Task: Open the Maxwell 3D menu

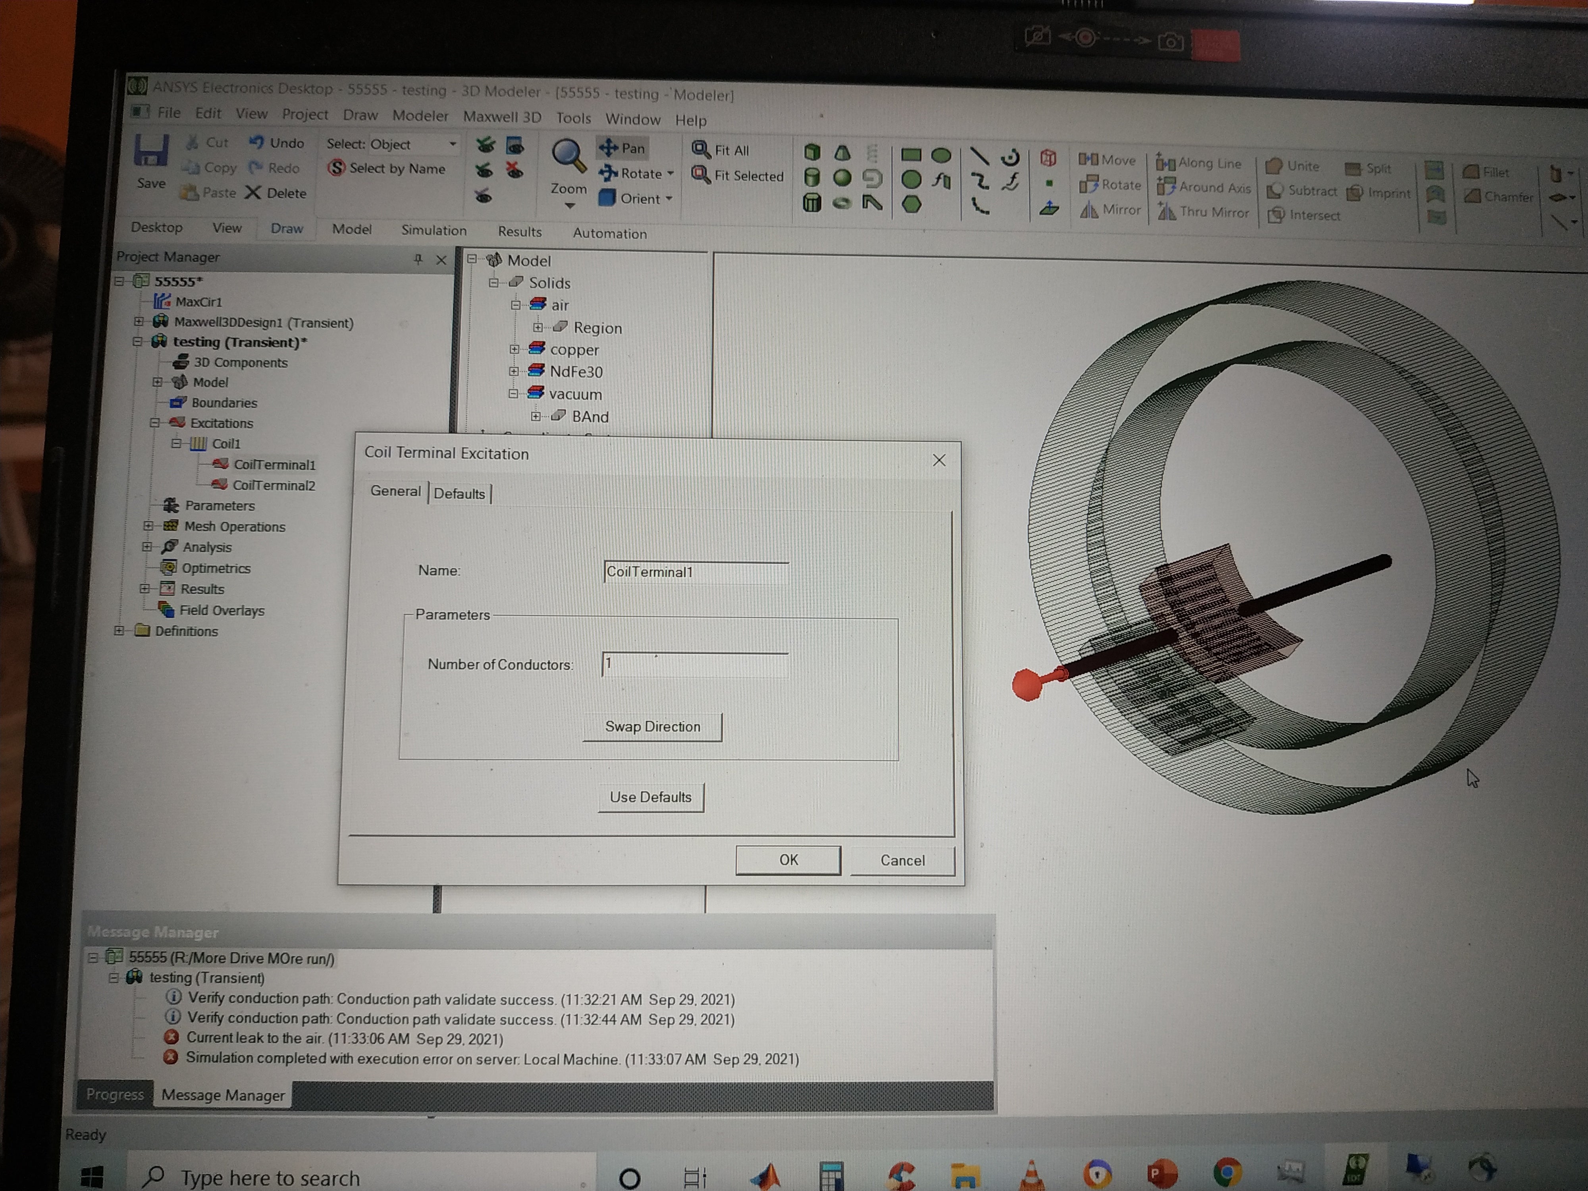Action: point(502,116)
